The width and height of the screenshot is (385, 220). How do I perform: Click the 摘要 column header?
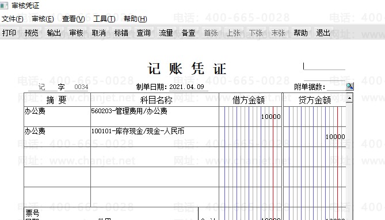[x=56, y=100]
